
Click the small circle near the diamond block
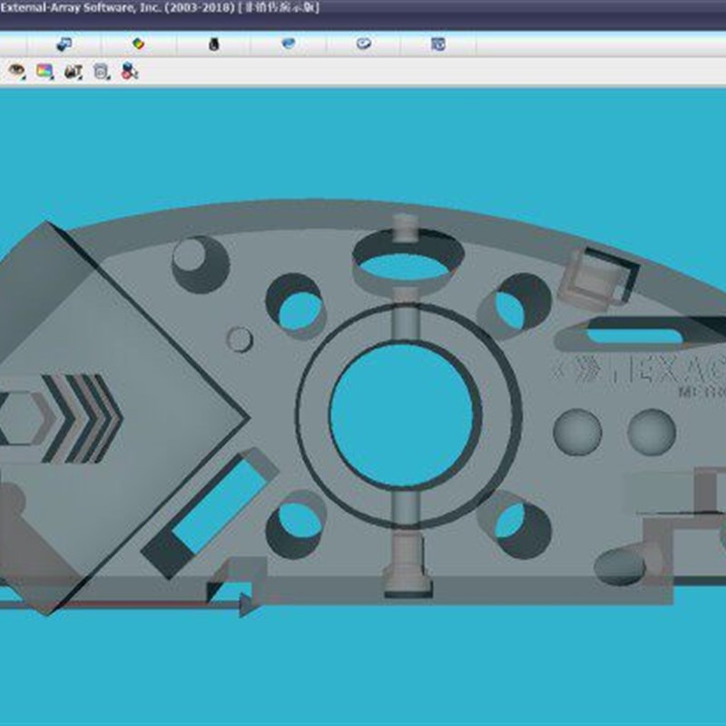tap(240, 339)
